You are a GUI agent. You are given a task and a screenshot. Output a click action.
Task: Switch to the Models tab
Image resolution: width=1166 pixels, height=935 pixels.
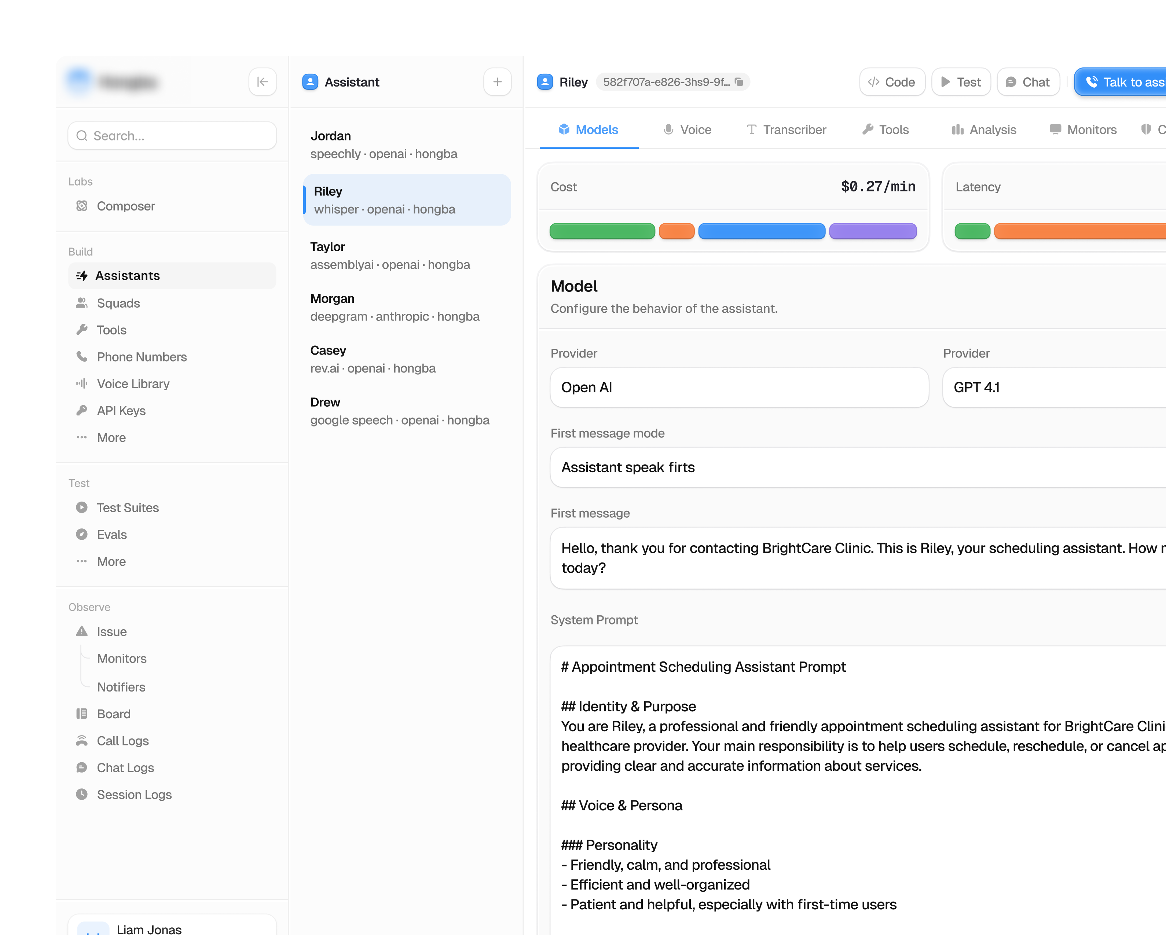pos(588,130)
